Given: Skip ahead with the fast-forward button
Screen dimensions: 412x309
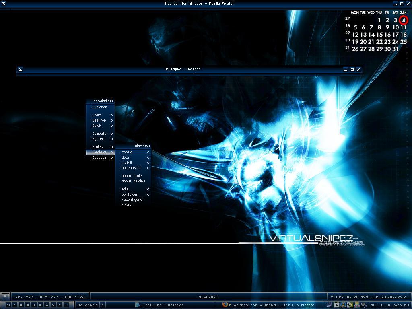Looking at the screenshot, I should tap(34, 305).
